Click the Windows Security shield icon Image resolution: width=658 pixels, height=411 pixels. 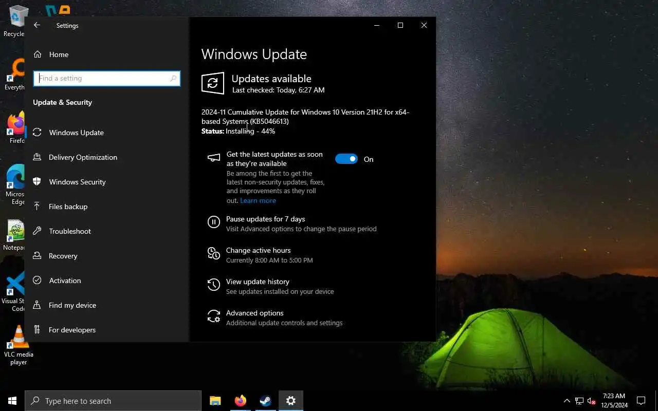tap(37, 182)
